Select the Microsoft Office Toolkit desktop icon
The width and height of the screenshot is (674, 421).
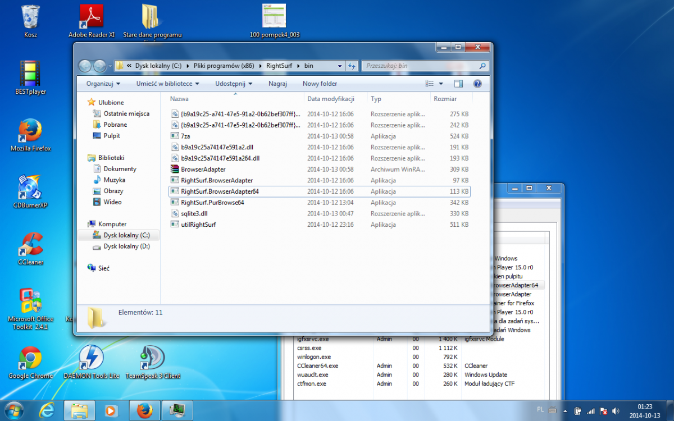click(30, 309)
